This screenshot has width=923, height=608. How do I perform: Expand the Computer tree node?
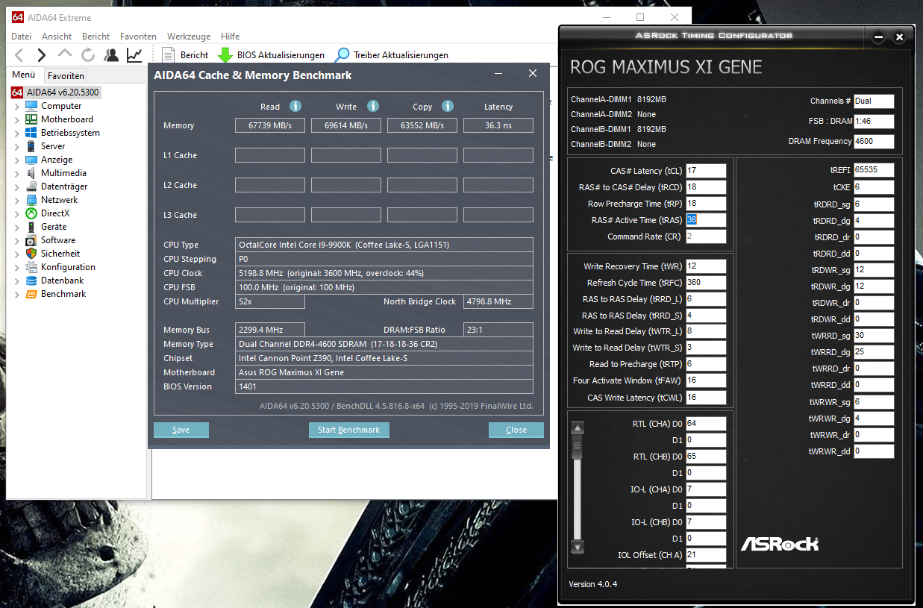click(x=17, y=106)
